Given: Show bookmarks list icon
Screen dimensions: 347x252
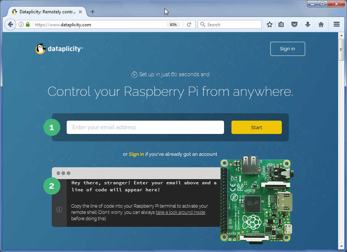Looking at the screenshot, I should (281, 25).
